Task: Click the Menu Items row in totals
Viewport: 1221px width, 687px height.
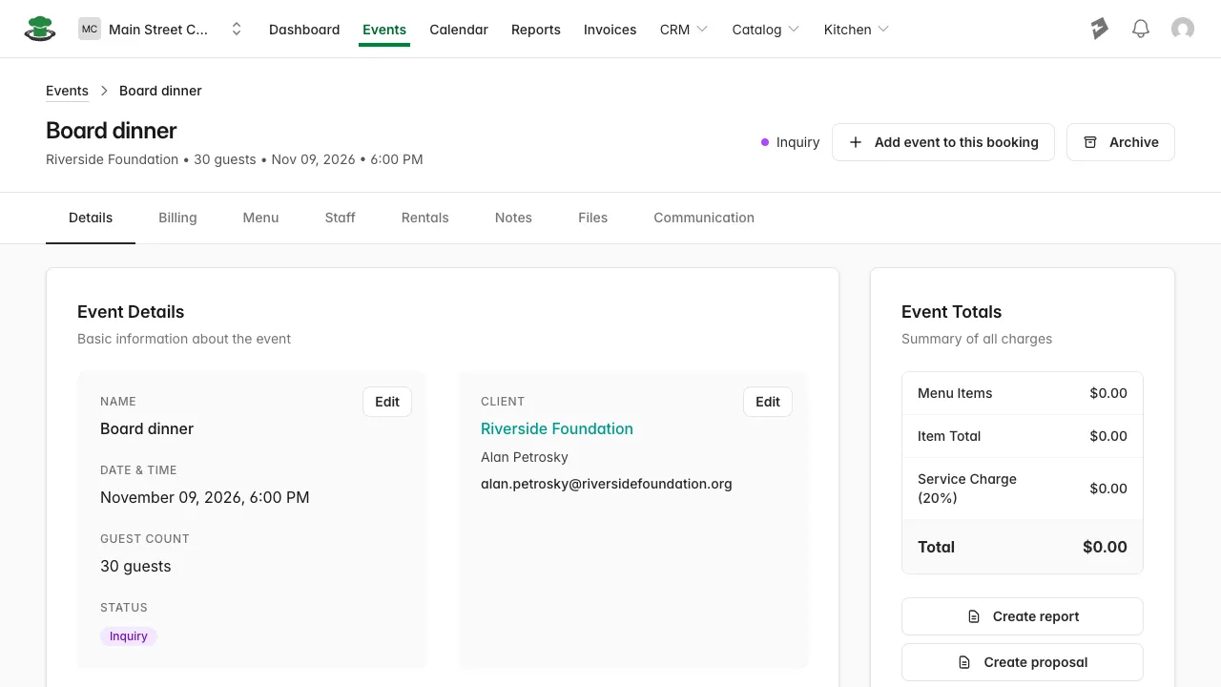Action: (1023, 393)
